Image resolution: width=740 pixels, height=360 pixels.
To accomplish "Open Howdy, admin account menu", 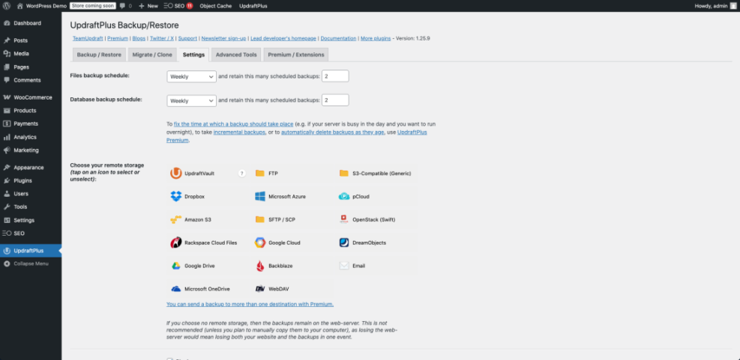I will (x=715, y=6).
